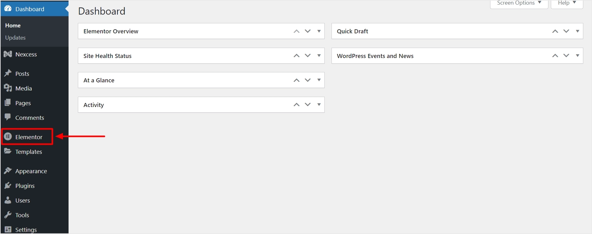This screenshot has width=592, height=234.
Task: Open the Media menu label
Action: coord(24,88)
